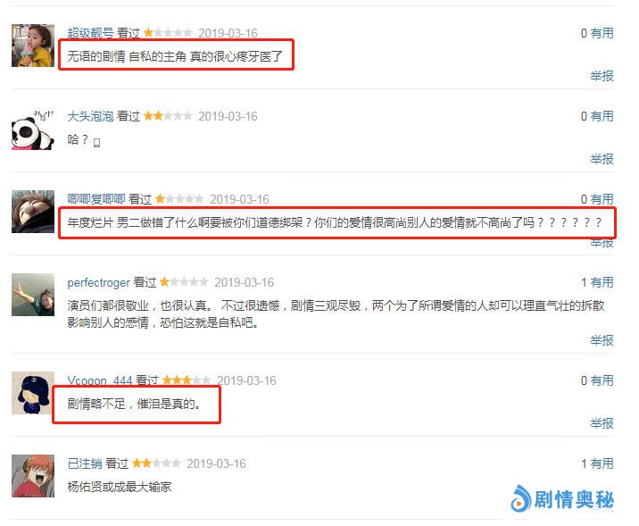Viewport: 639px width, 526px height.
Task: Click avatar of user 唧唧复唧唧
Action: point(33,212)
